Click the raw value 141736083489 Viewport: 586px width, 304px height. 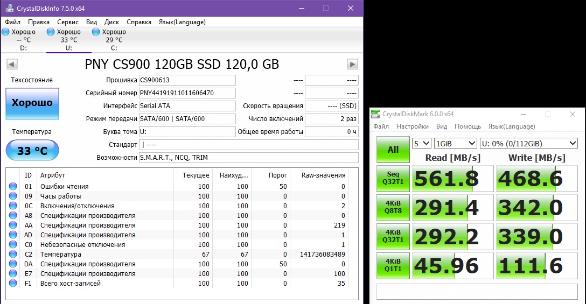pos(323,254)
